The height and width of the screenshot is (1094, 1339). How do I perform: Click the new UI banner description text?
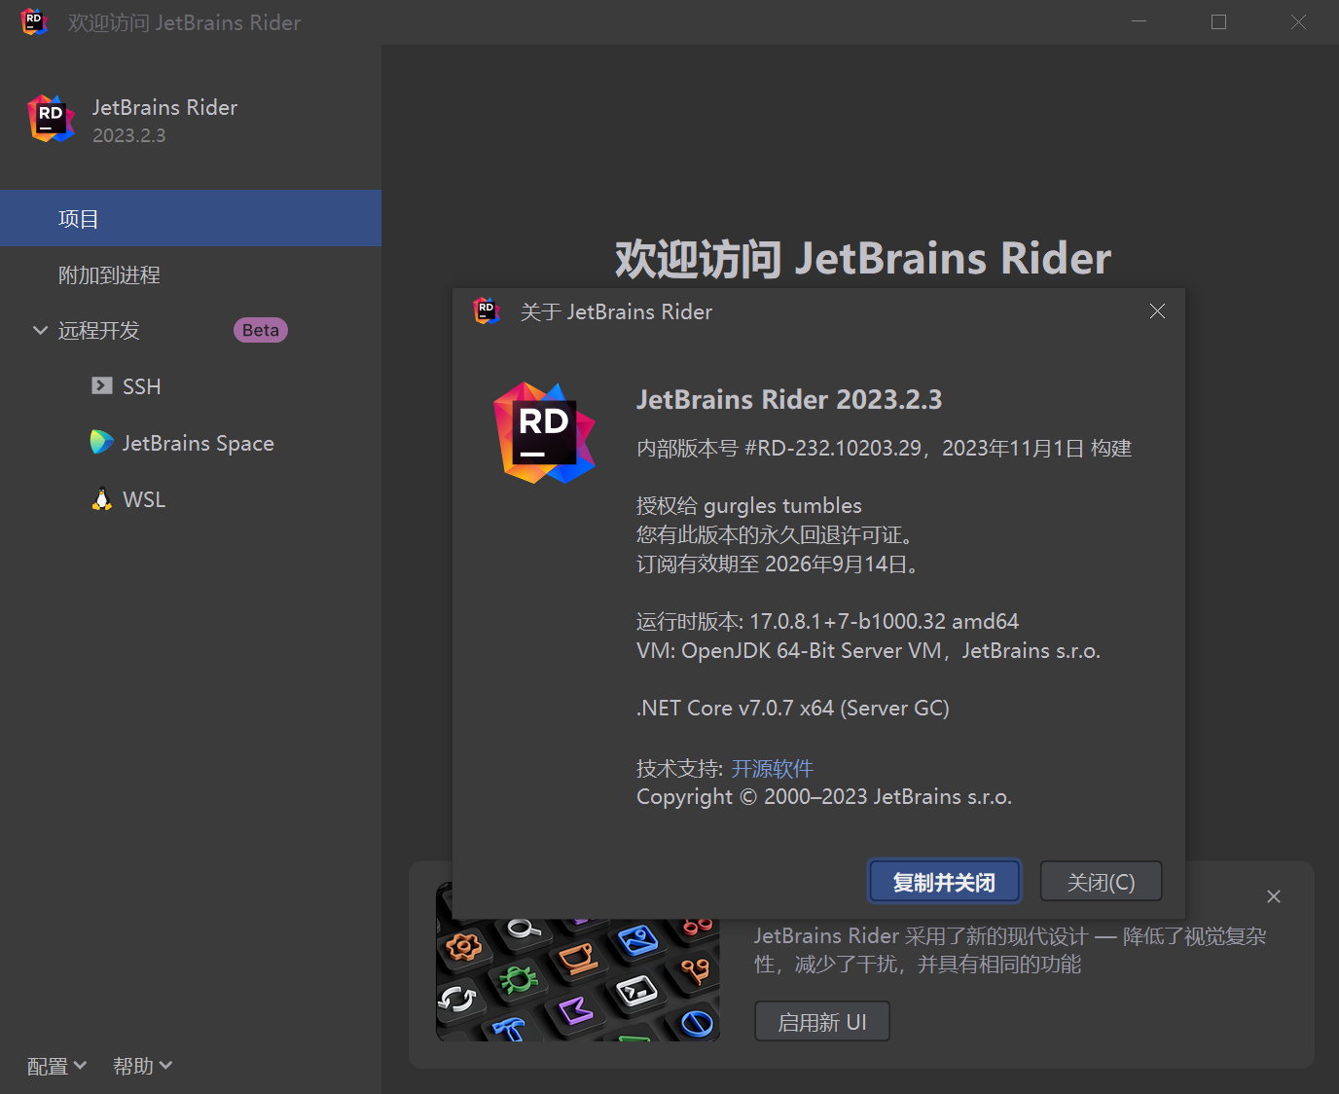click(1010, 950)
